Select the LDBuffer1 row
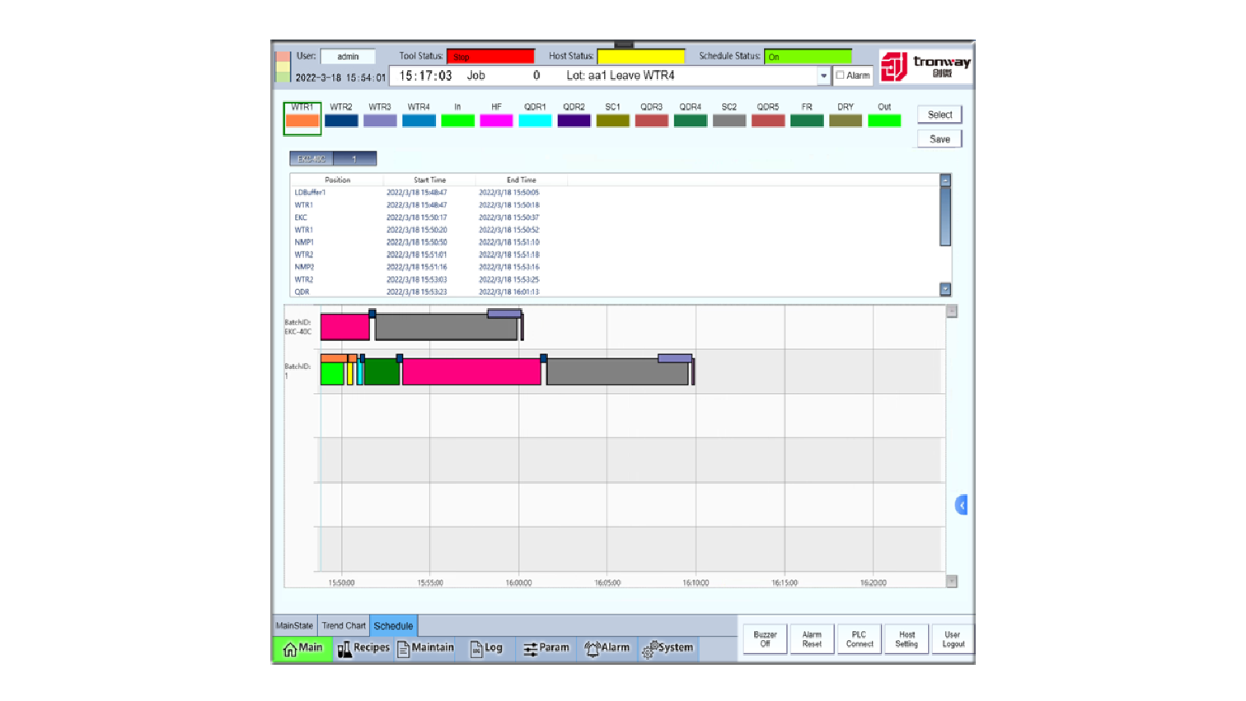This screenshot has width=1246, height=701. tap(615, 193)
